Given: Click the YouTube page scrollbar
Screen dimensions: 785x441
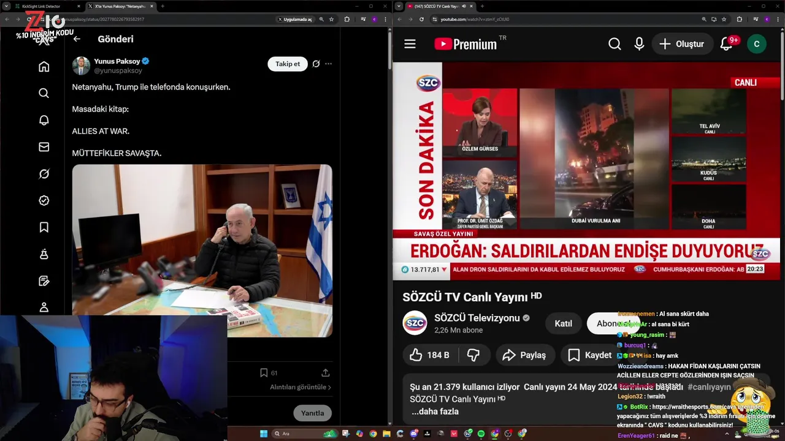Looking at the screenshot, I should pyautogui.click(x=782, y=67).
